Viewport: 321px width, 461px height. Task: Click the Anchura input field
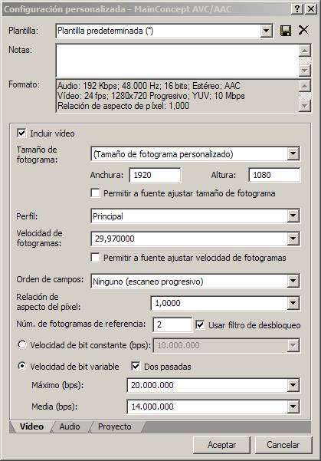pos(155,175)
